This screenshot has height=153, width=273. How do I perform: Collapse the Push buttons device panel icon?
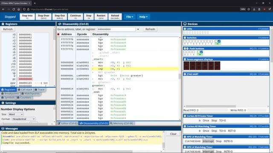pos(185,48)
